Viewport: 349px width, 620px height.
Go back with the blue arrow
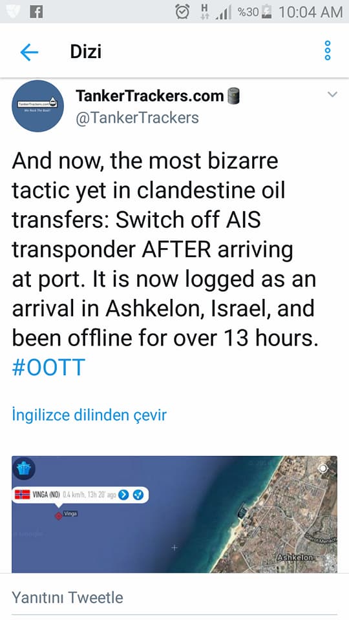(x=29, y=52)
